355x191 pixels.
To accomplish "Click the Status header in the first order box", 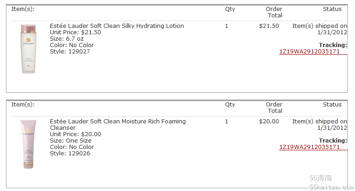I will (x=332, y=9).
